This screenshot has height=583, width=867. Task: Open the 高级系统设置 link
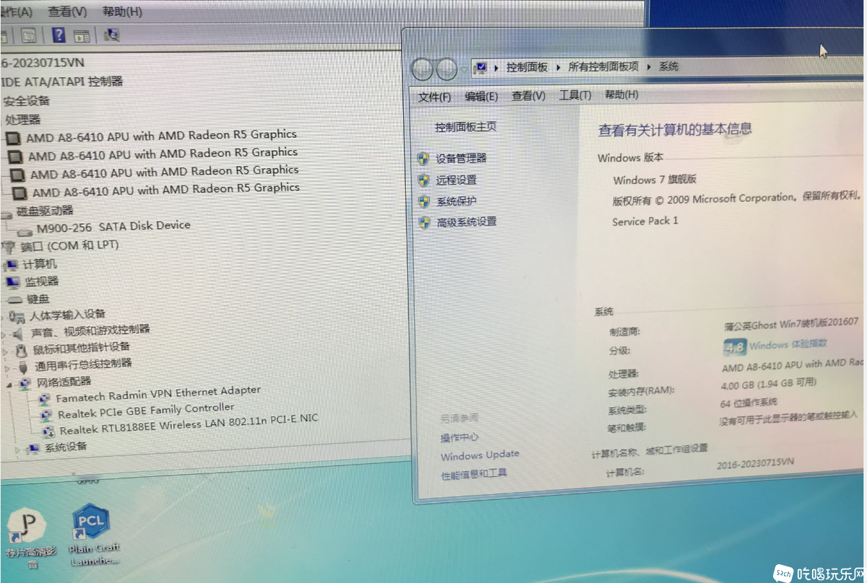tap(467, 222)
